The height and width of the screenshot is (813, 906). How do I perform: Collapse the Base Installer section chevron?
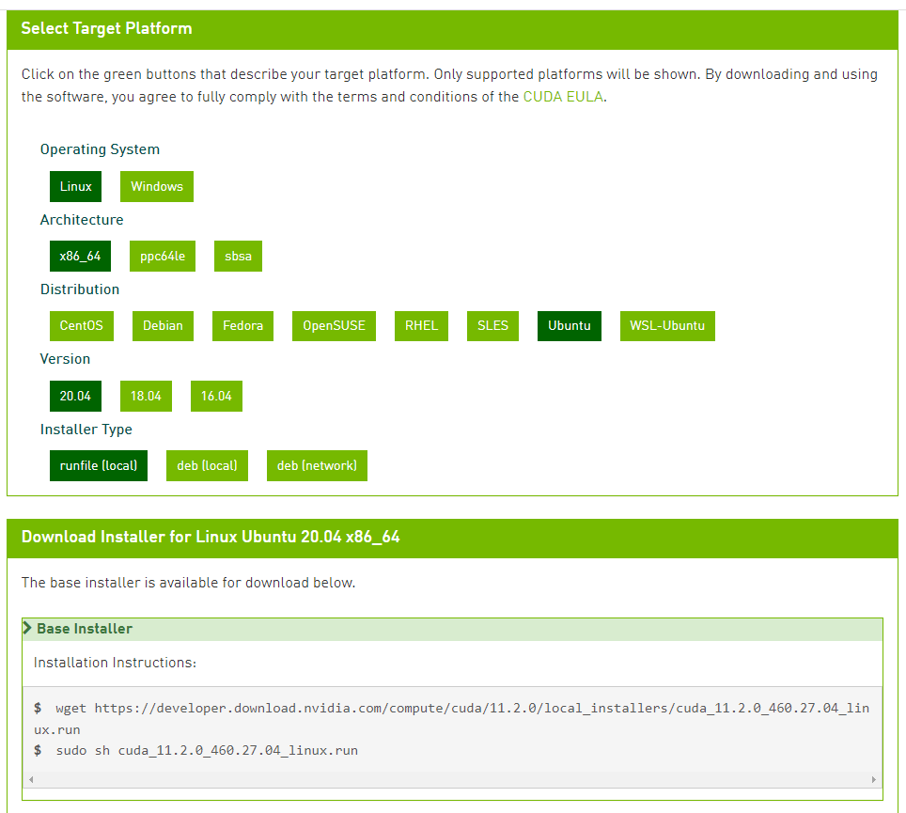(x=27, y=628)
